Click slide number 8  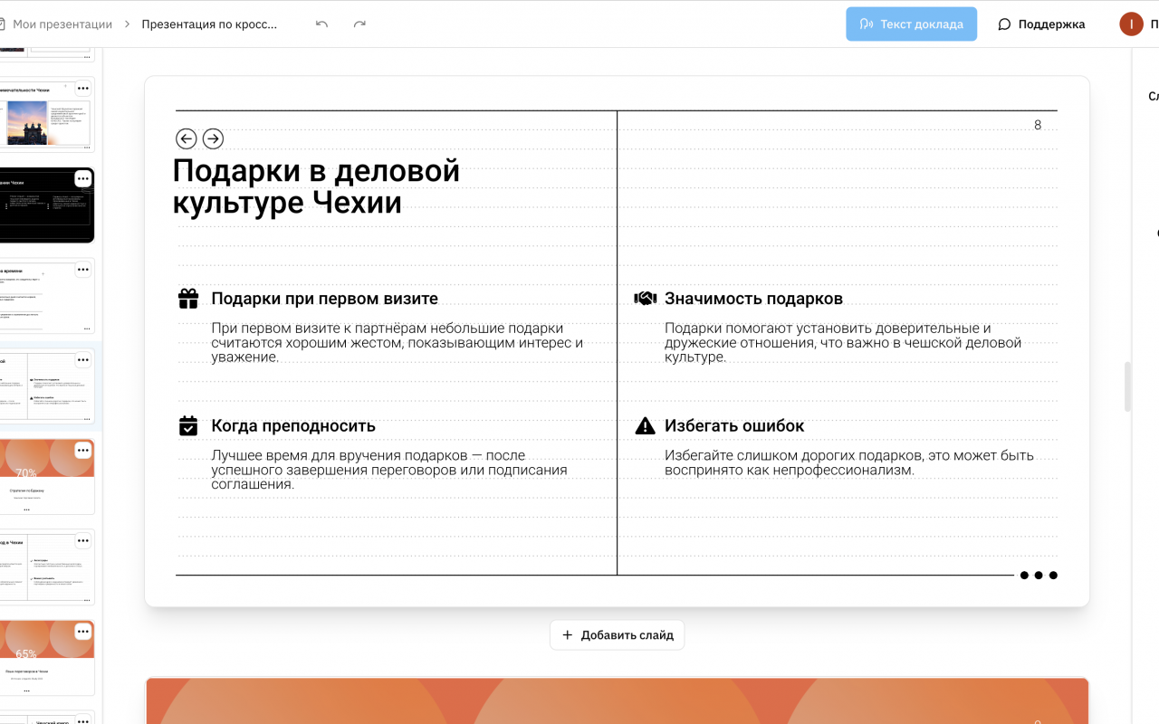tap(1038, 125)
